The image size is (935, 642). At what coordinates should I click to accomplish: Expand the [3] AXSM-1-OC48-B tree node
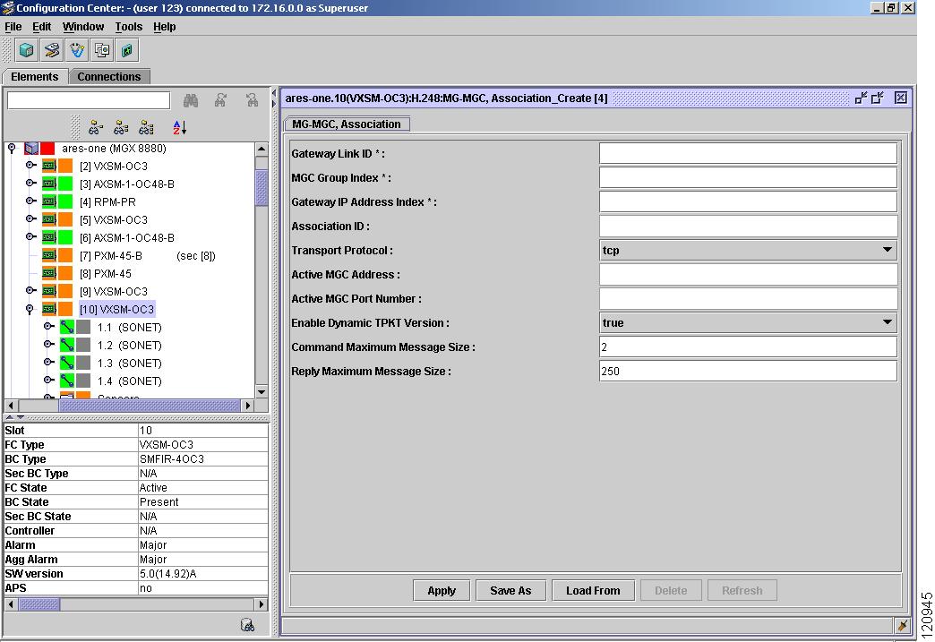[x=30, y=184]
